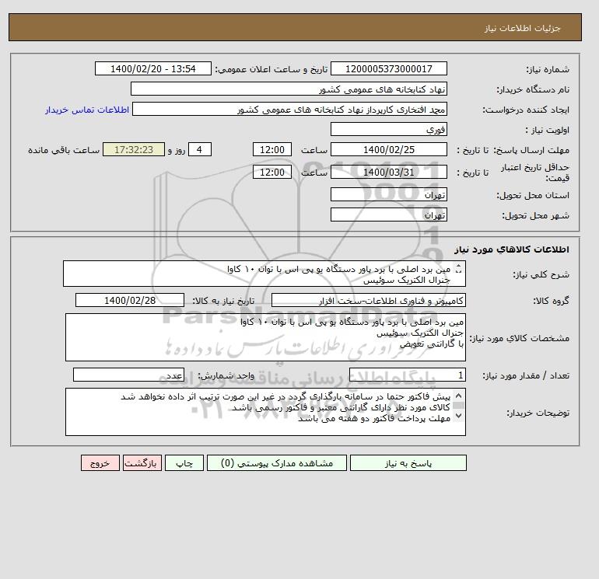Click response deadline time 12:00 field
Image resolution: width=599 pixels, height=579 pixels.
coord(272,150)
